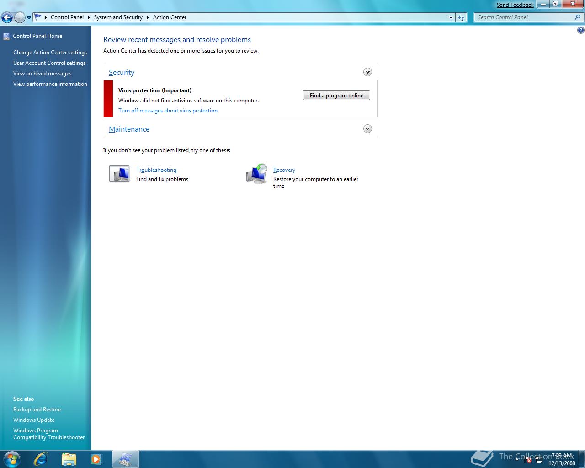Open recent pages dropdown arrow
The width and height of the screenshot is (585, 468).
click(29, 18)
